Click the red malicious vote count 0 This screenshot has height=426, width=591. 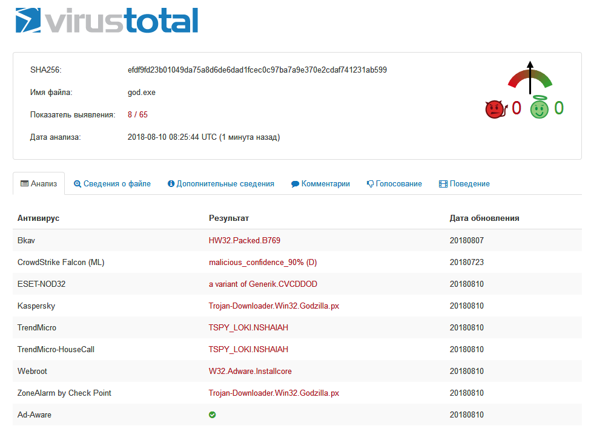coord(517,108)
